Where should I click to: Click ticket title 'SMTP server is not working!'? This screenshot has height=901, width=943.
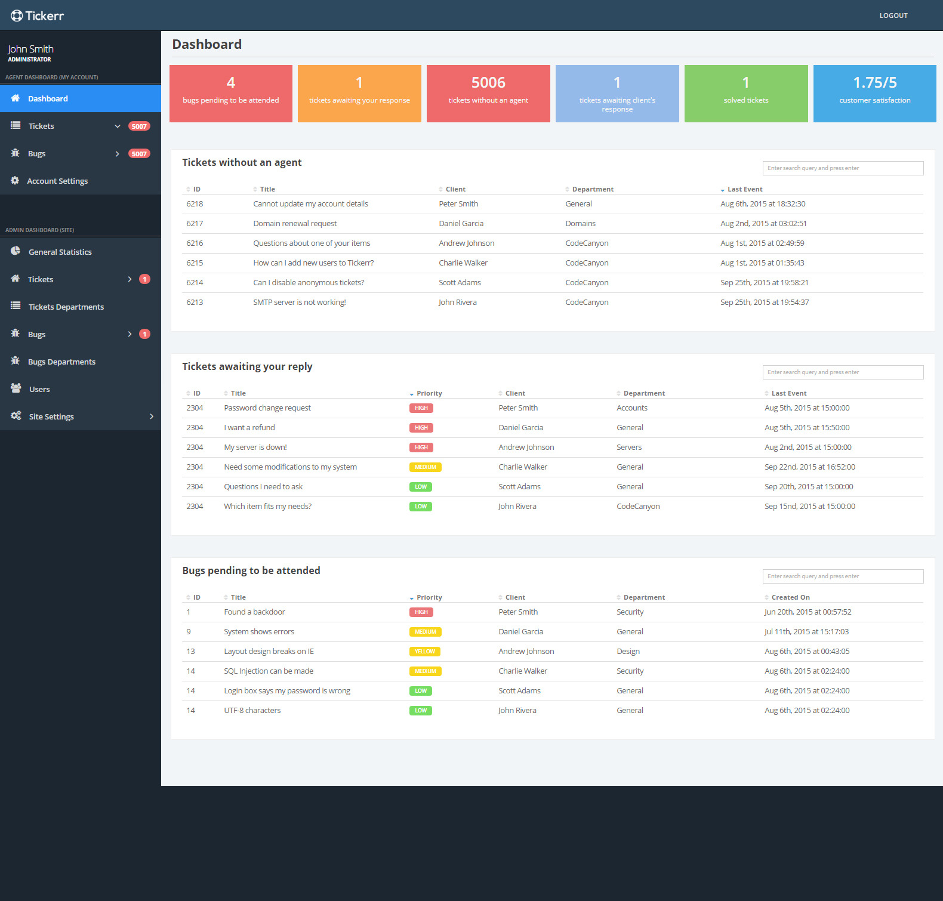pyautogui.click(x=300, y=303)
